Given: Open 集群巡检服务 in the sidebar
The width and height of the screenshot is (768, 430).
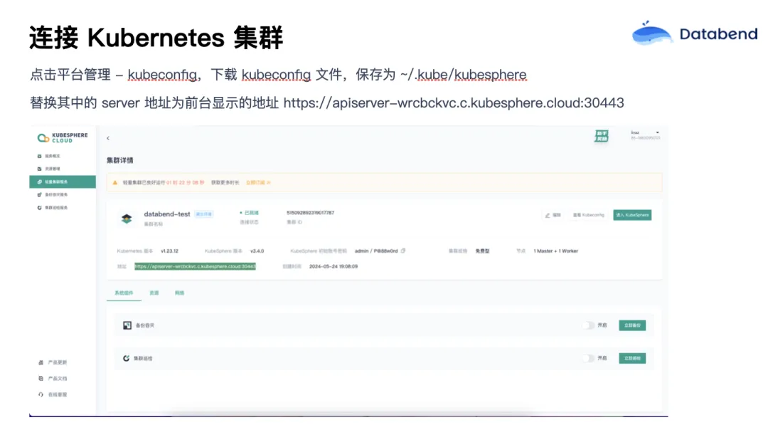Looking at the screenshot, I should [53, 207].
